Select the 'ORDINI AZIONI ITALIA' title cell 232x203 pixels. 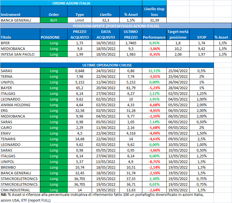pos(71,3)
